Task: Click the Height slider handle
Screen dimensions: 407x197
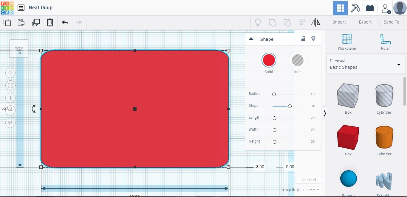Action: tap(275, 142)
